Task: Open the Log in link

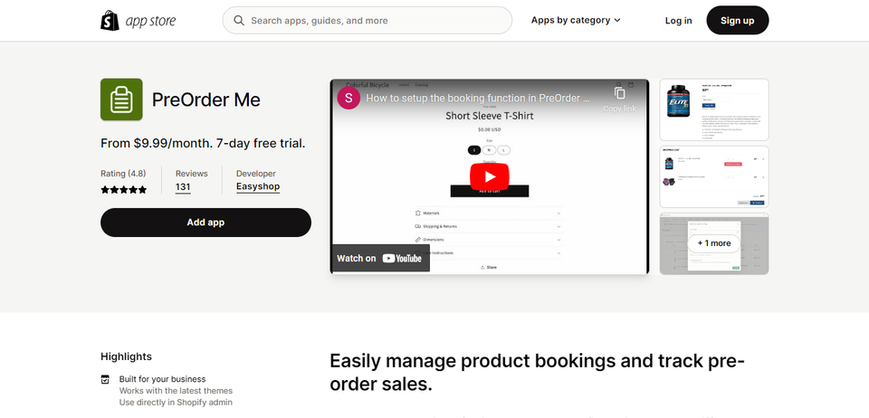Action: [678, 21]
